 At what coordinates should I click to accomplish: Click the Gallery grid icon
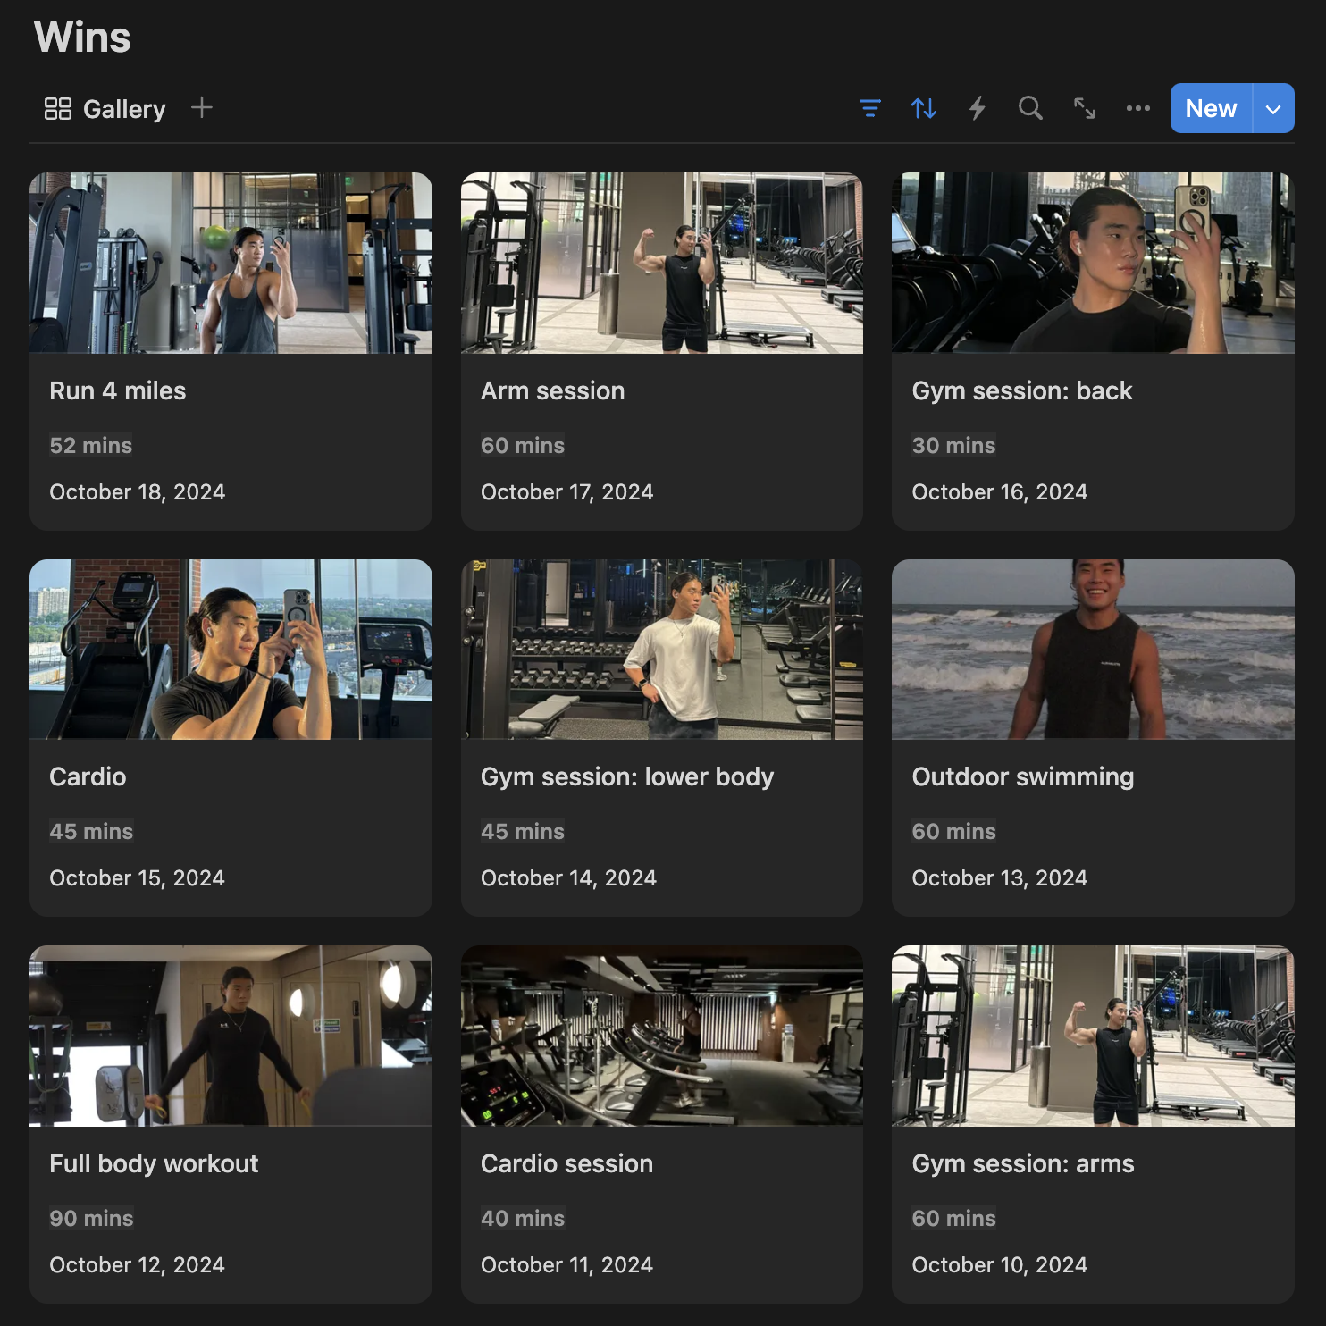(x=58, y=109)
